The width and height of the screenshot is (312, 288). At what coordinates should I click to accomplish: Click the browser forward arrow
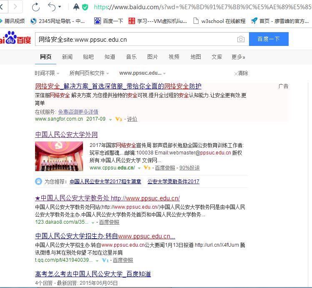(15, 7)
